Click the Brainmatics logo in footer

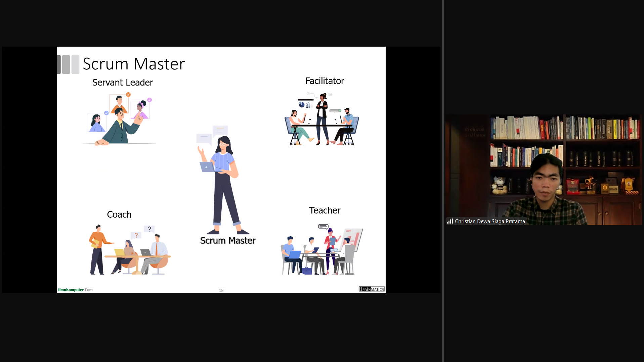pos(371,289)
